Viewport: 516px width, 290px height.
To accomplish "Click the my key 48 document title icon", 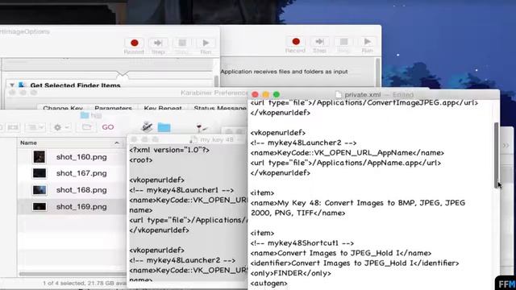I will click(193, 139).
